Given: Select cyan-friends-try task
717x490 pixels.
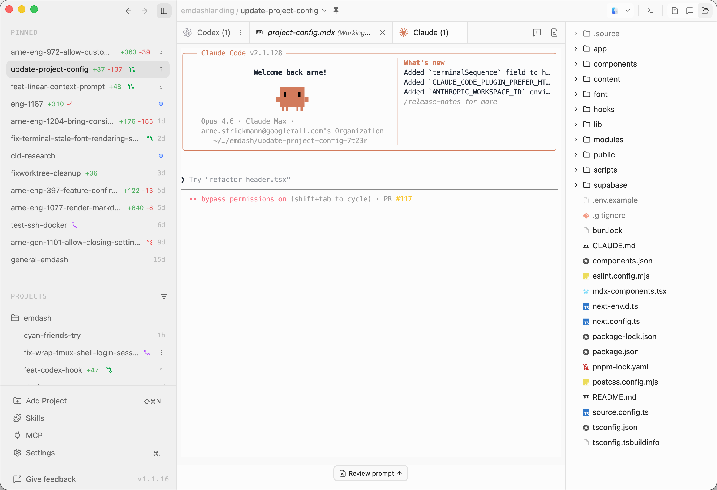Looking at the screenshot, I should tap(88, 335).
